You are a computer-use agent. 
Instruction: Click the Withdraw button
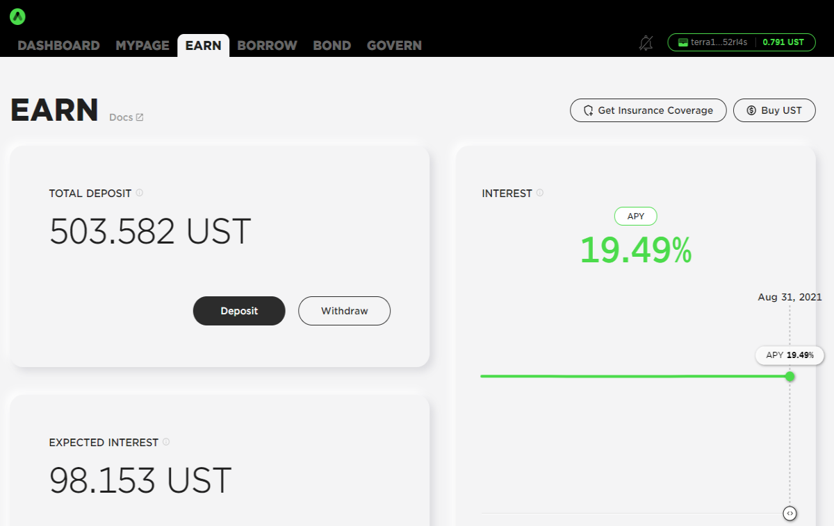point(345,311)
